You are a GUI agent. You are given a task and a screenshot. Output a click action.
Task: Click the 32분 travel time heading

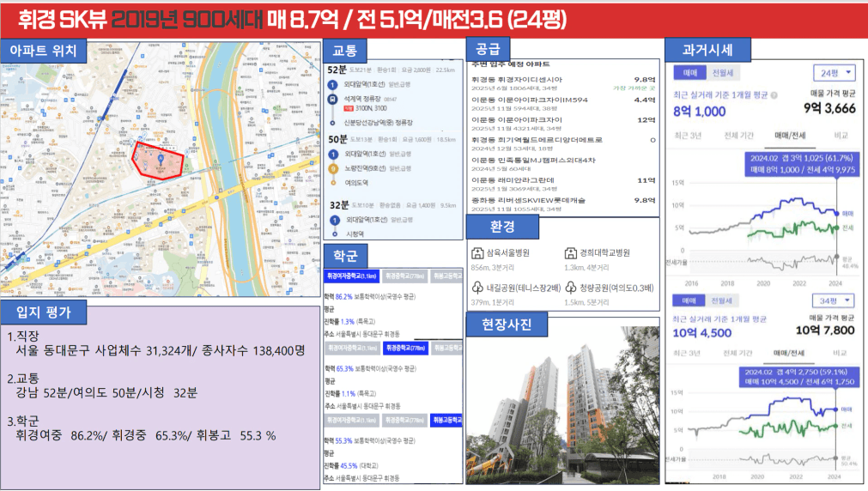(x=339, y=205)
